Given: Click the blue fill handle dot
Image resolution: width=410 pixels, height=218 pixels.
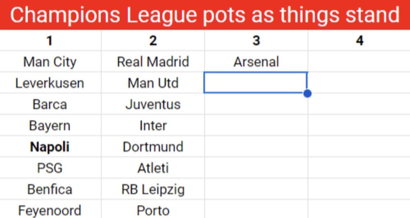Looking at the screenshot, I should coord(308,94).
